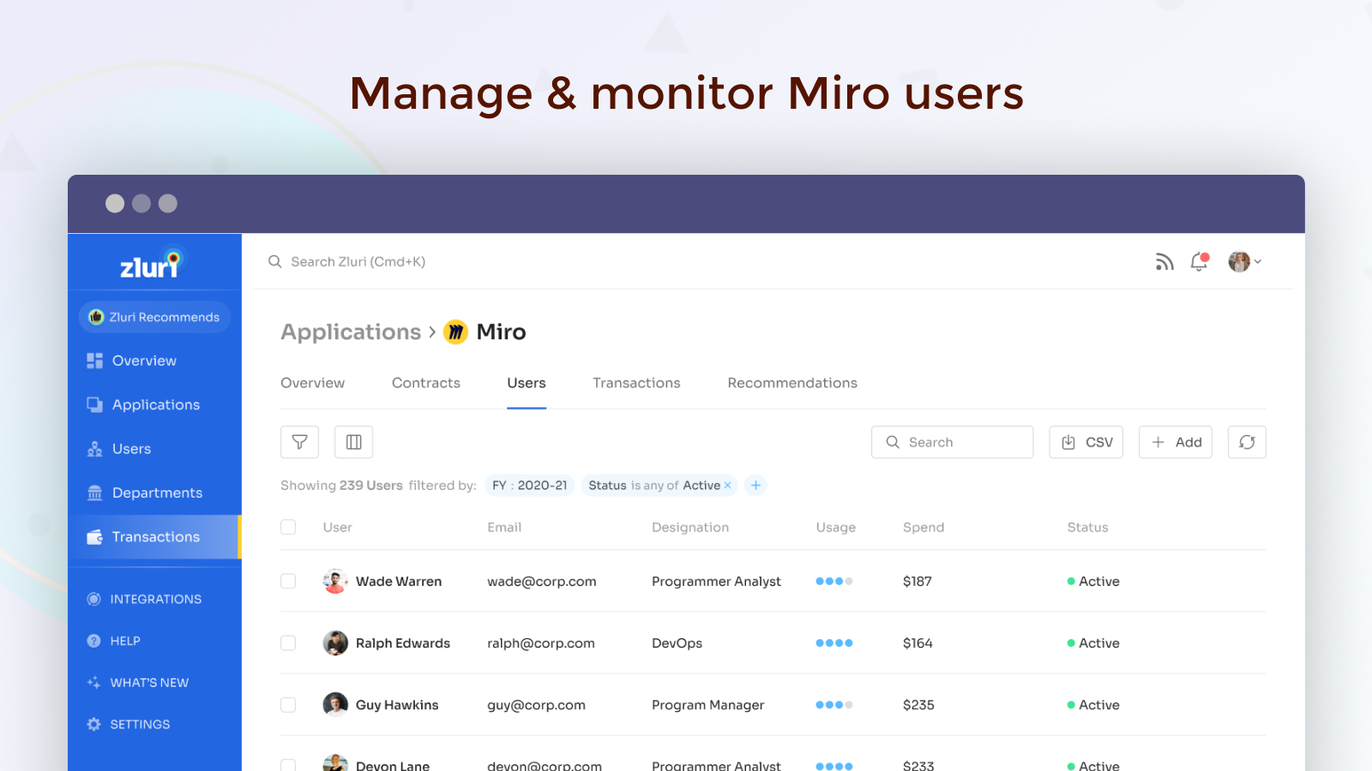Screen dimensions: 1372x771
Task: Open the profile avatar menu
Action: (1244, 262)
